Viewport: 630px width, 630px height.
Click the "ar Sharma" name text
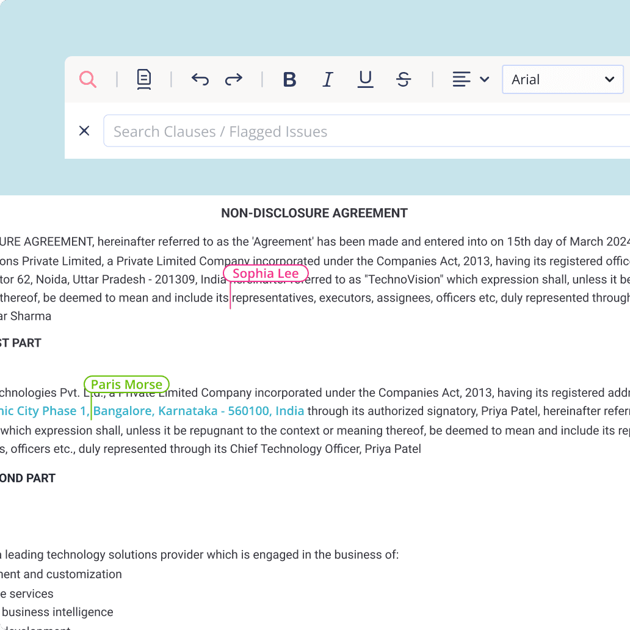click(26, 316)
